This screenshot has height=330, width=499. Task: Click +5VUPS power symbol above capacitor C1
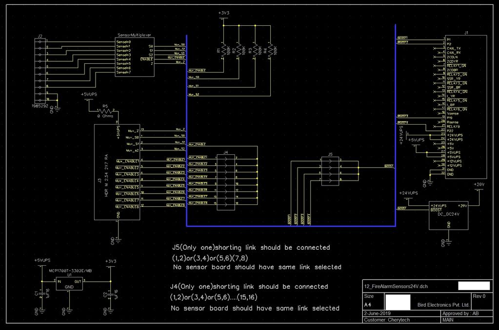tap(42, 263)
